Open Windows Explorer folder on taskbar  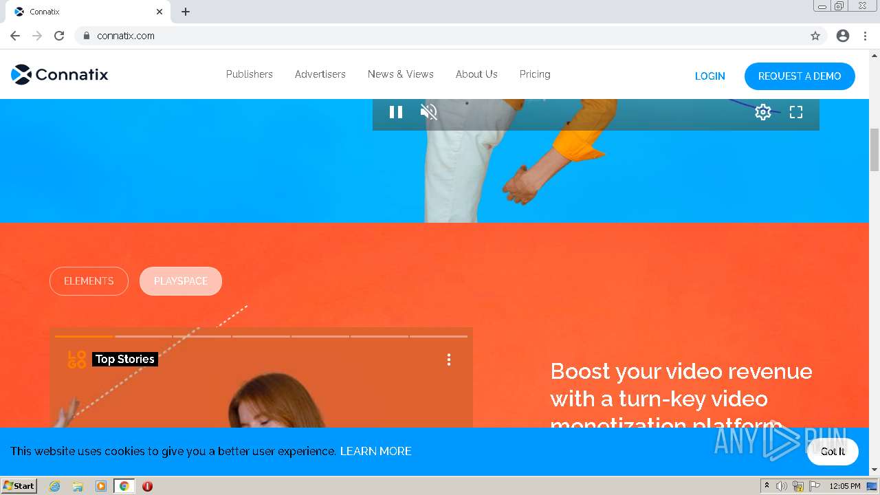[x=78, y=486]
